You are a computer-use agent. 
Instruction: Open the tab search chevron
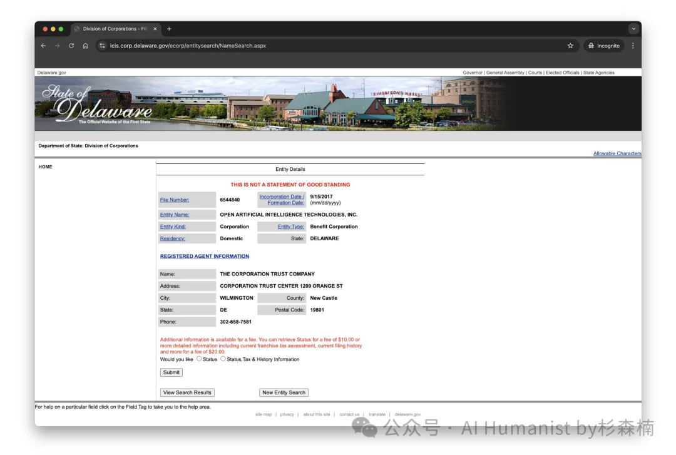[633, 28]
